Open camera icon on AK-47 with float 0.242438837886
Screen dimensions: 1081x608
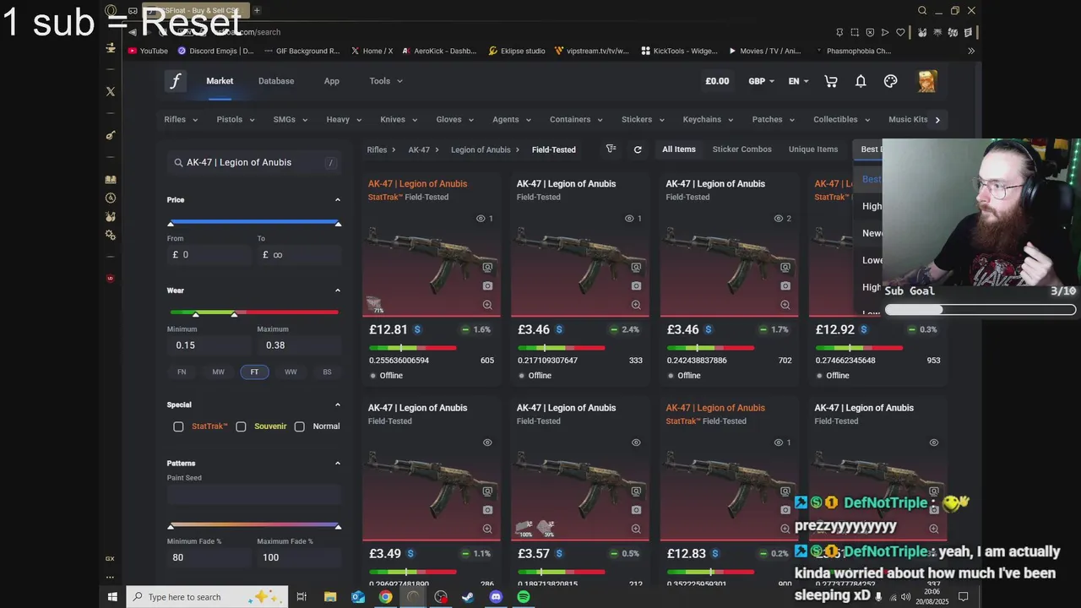[785, 286]
